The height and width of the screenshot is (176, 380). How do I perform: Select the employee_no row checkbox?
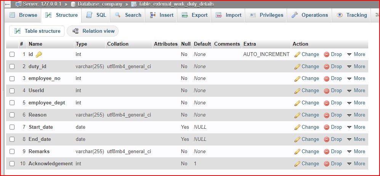pyautogui.click(x=12, y=79)
